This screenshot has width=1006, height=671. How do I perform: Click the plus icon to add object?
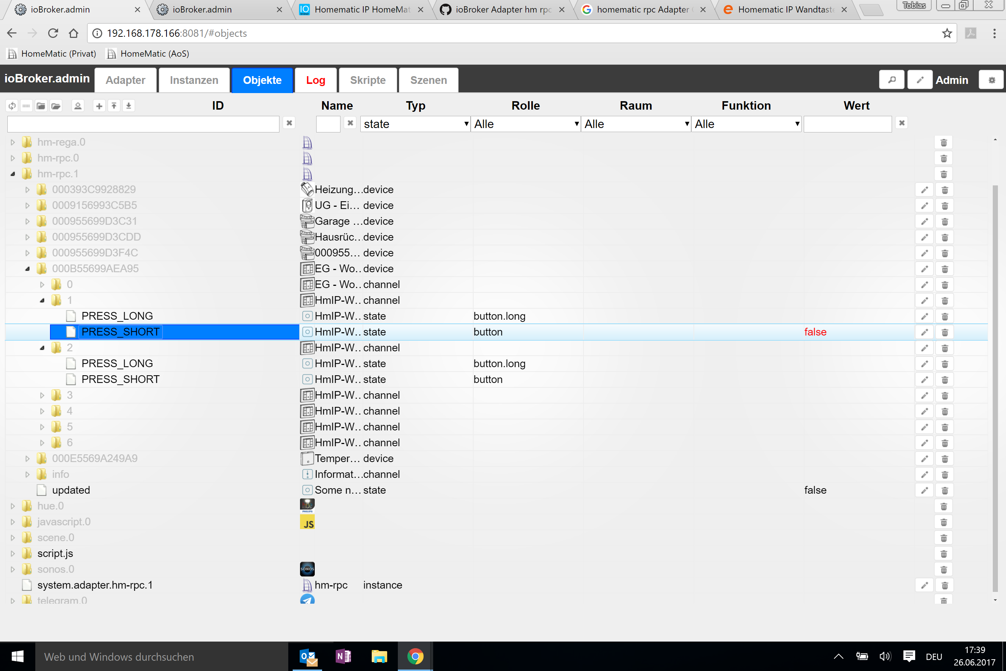click(99, 106)
